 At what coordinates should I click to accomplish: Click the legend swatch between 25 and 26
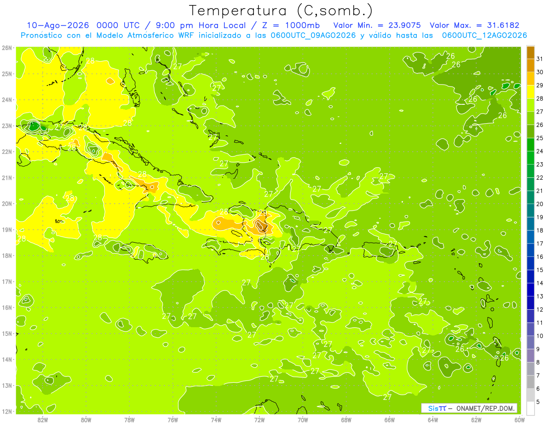530,131
